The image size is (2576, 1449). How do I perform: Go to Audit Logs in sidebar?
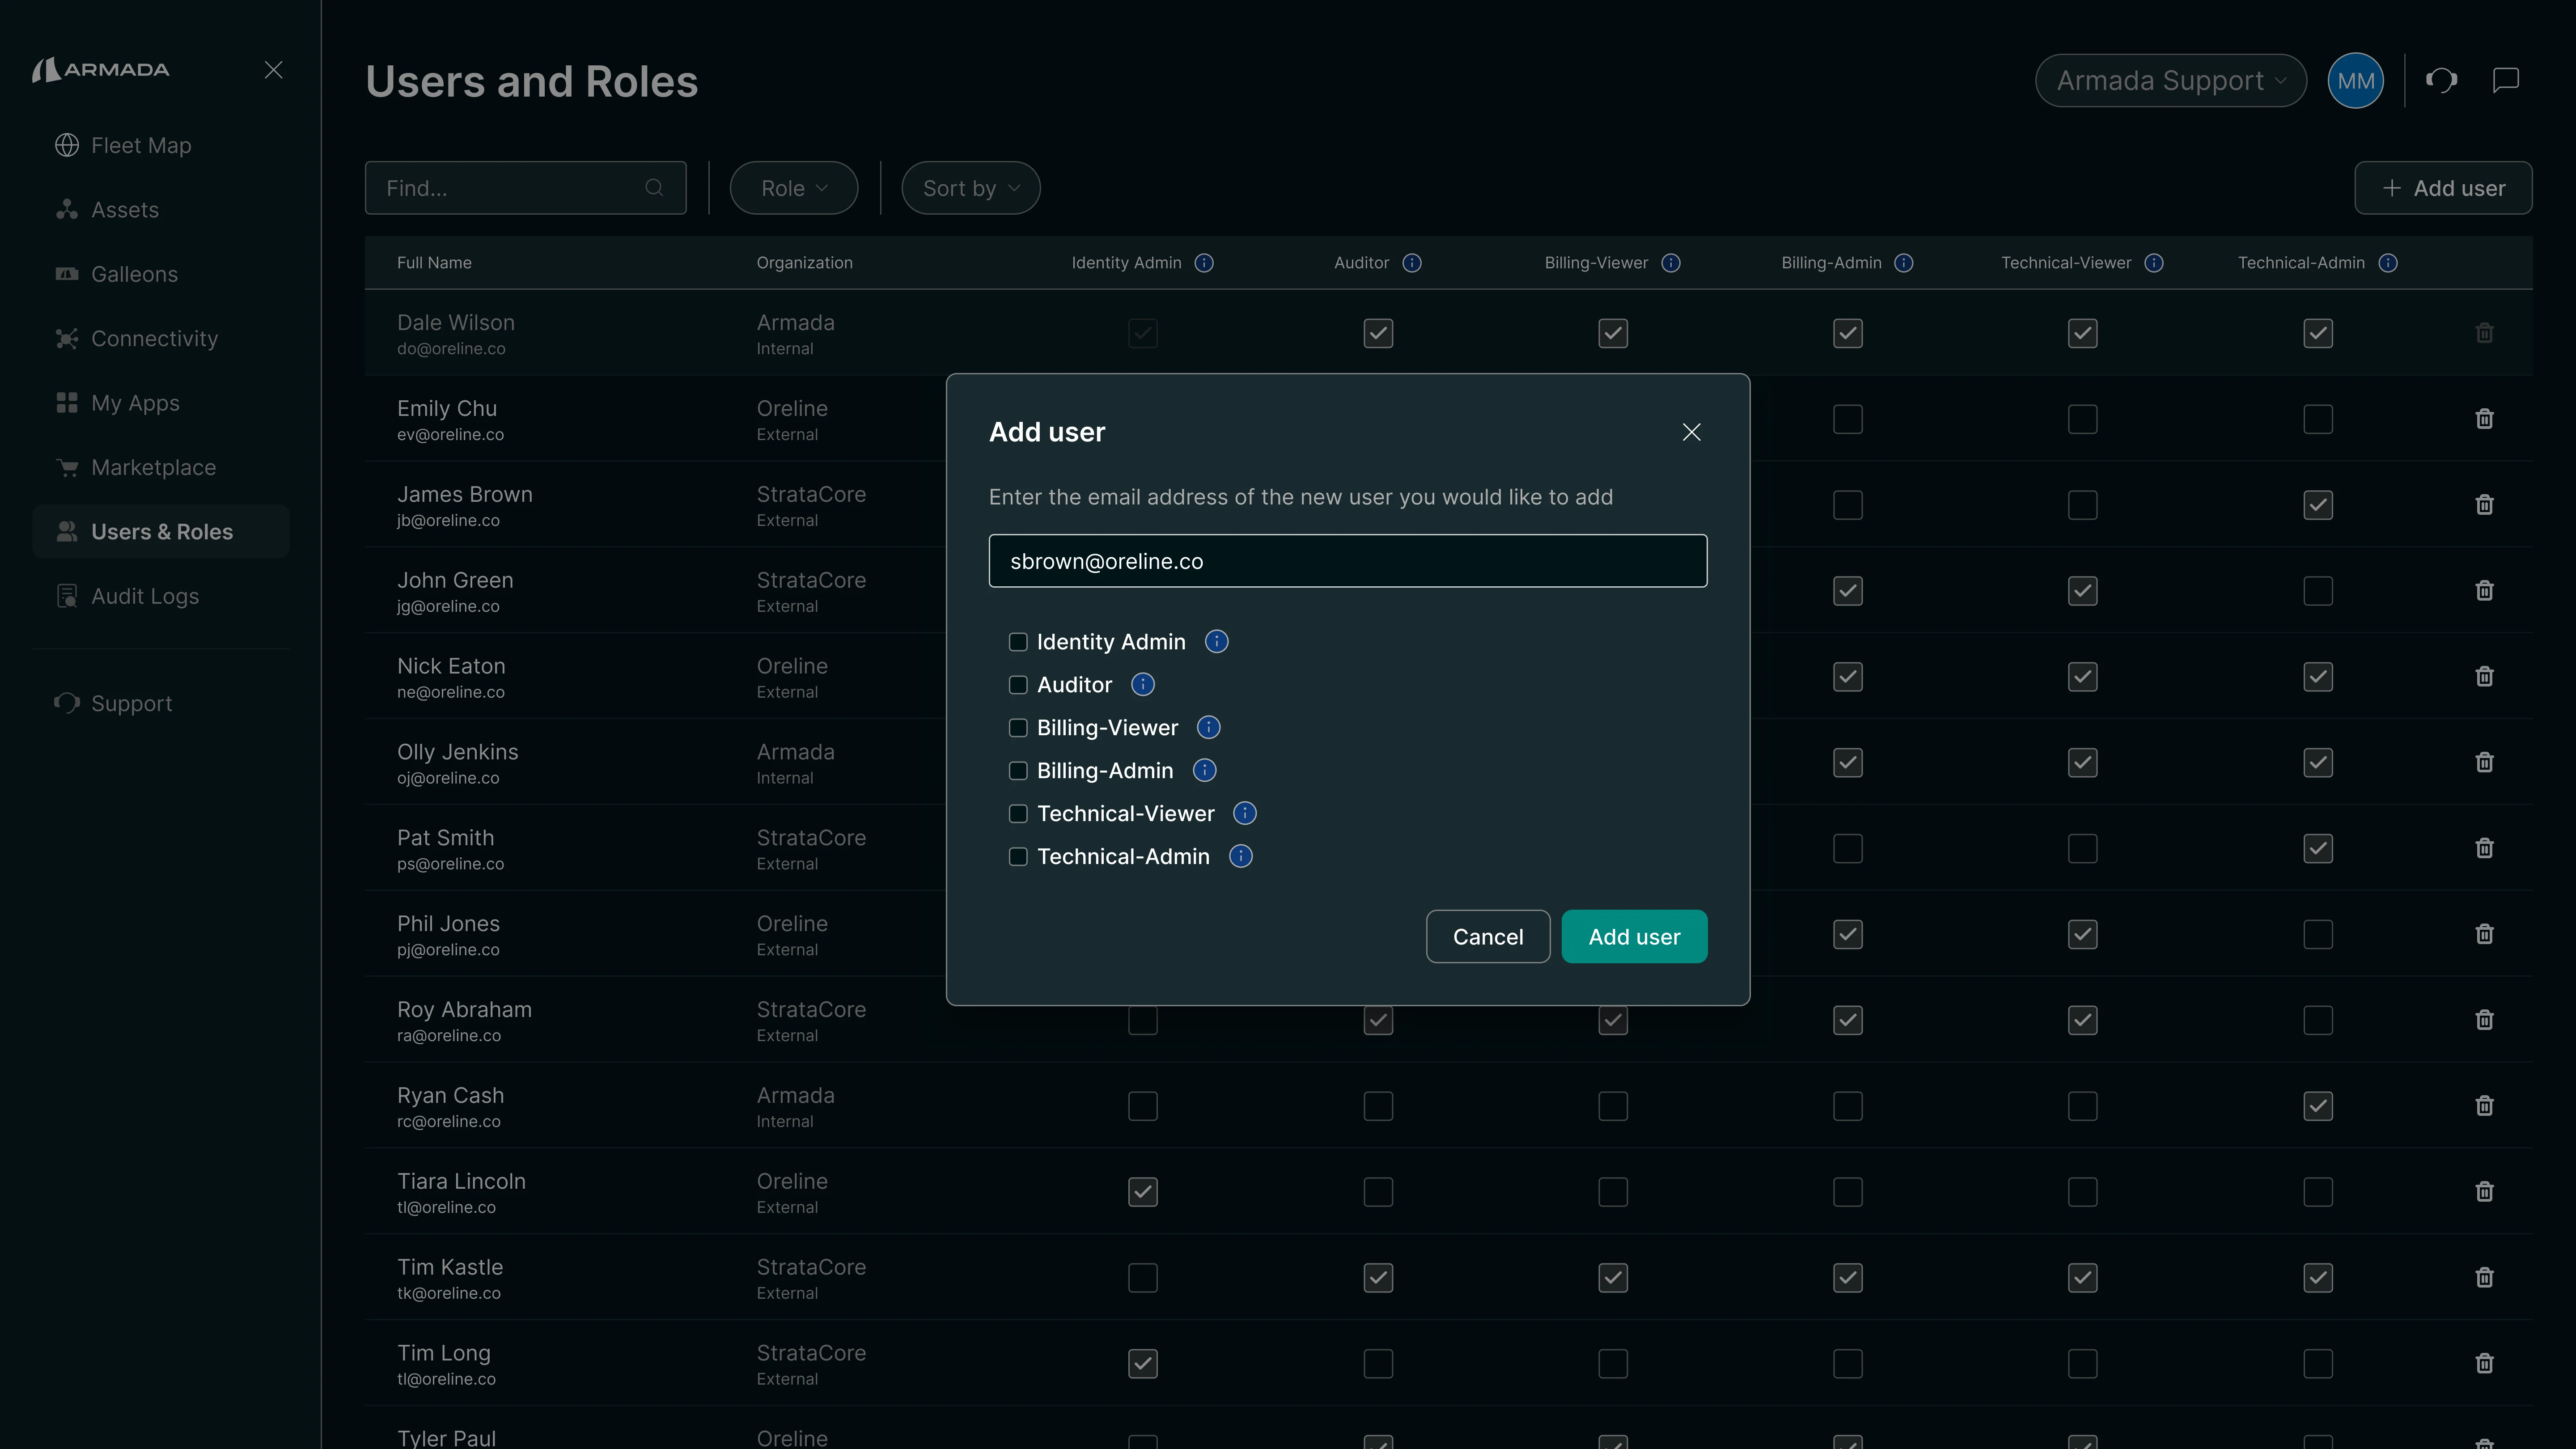coord(145,596)
